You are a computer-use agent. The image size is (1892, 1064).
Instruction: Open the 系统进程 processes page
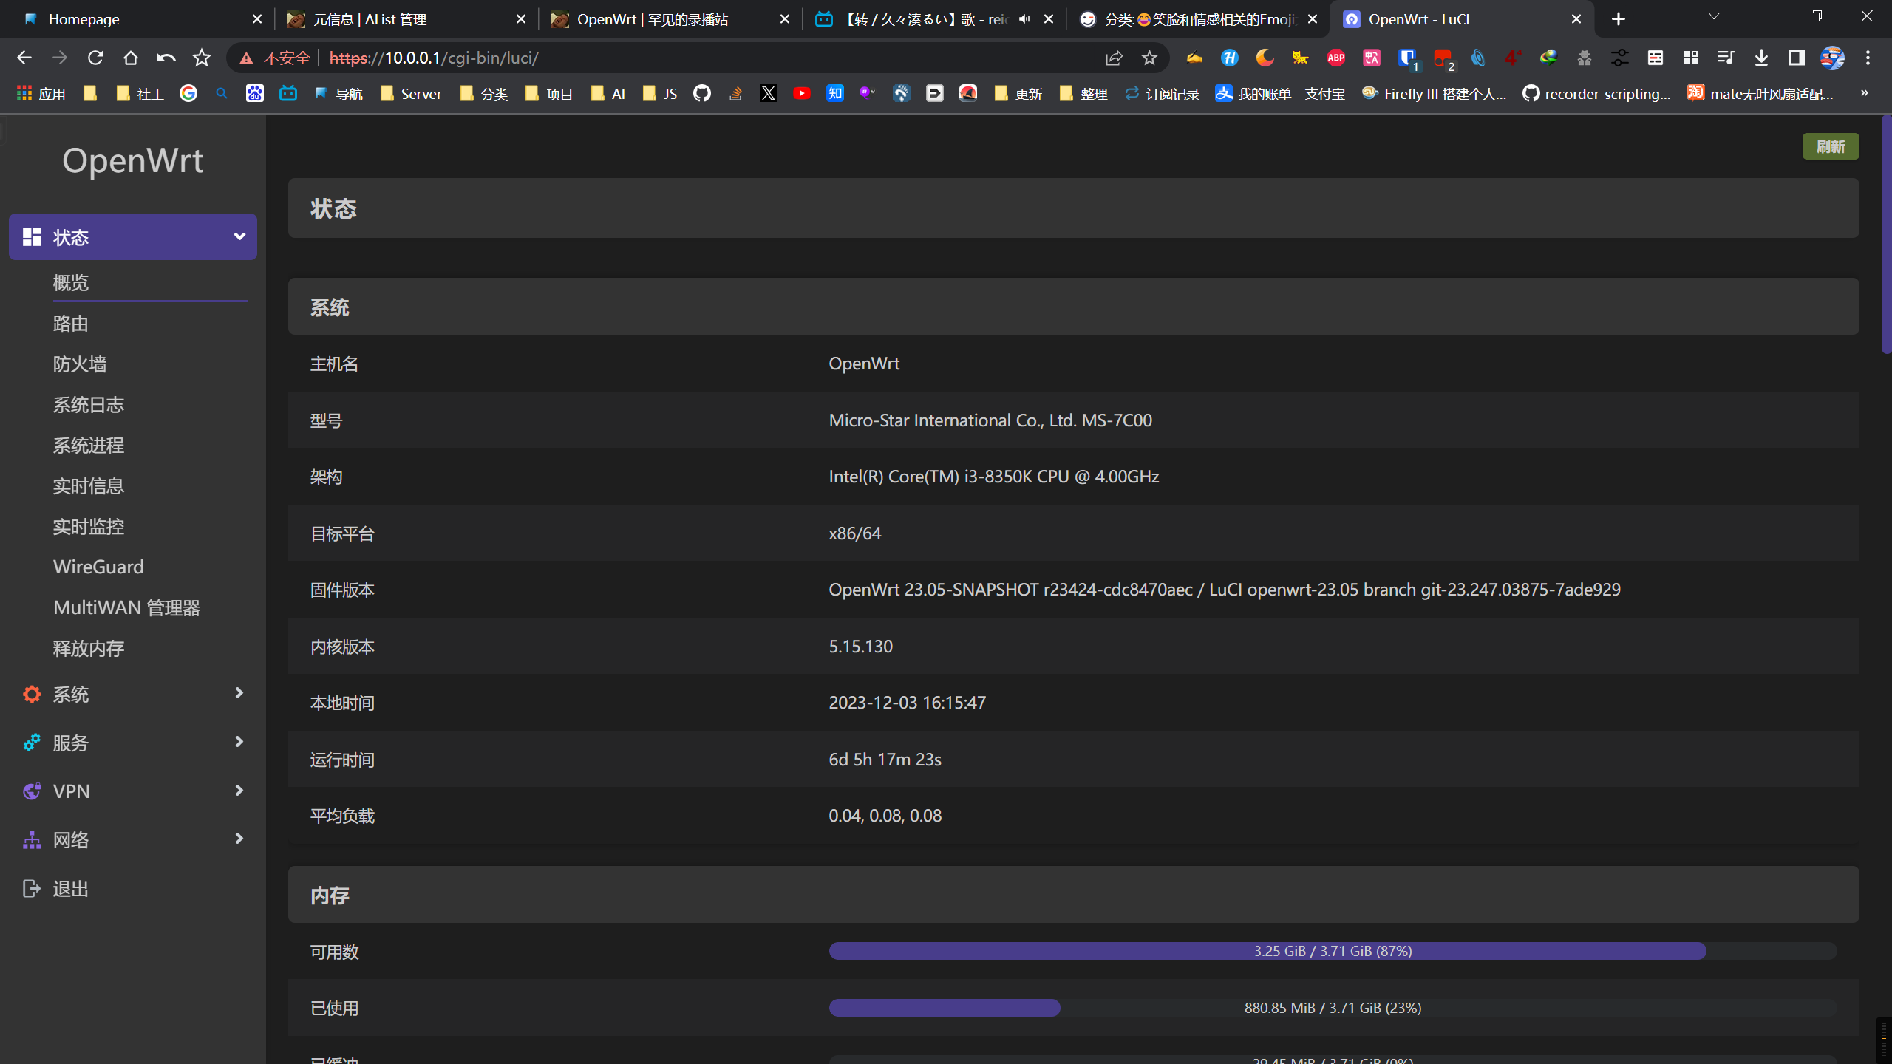click(x=89, y=445)
